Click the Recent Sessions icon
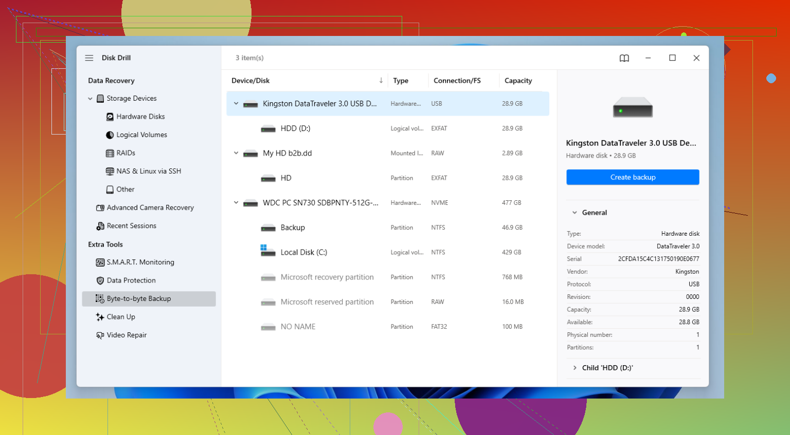The height and width of the screenshot is (435, 790). pos(100,226)
